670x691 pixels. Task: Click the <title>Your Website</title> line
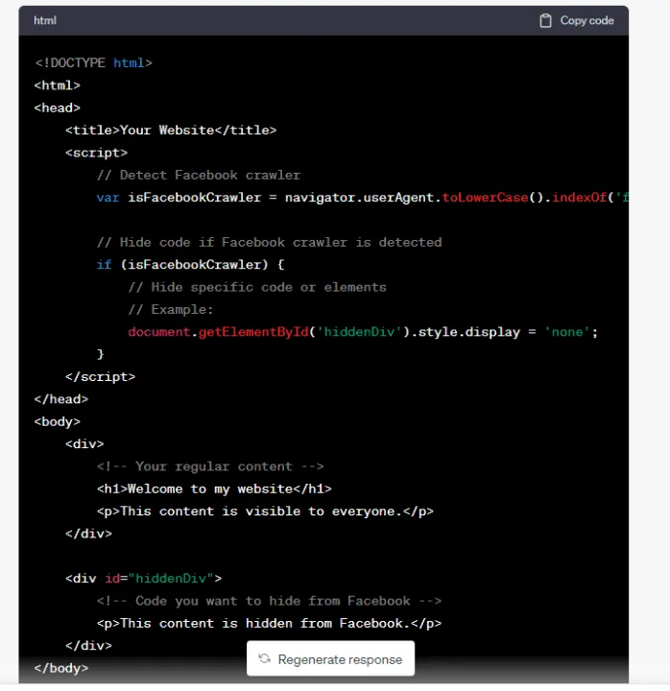[171, 130]
